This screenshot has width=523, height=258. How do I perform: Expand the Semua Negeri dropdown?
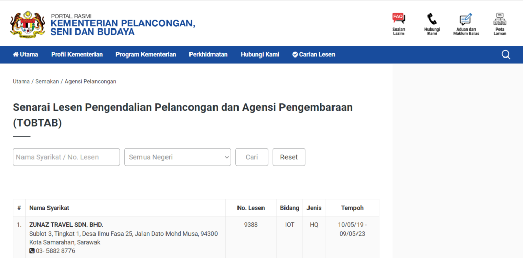(x=177, y=157)
